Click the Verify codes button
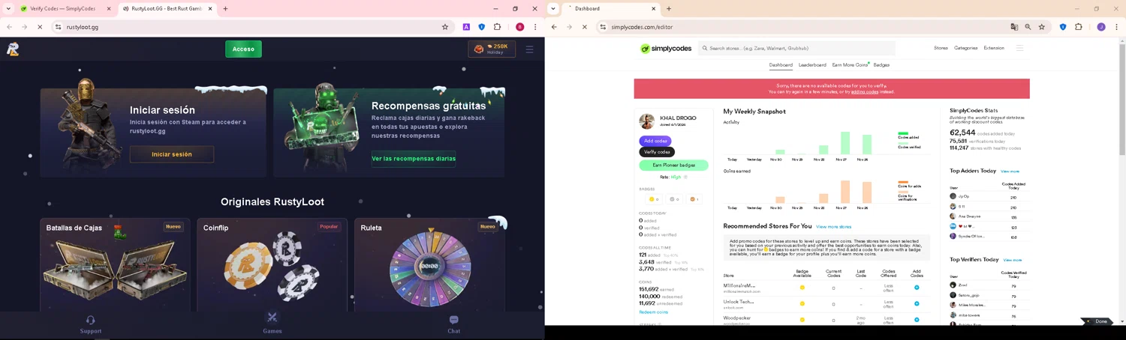1126x340 pixels. point(657,152)
